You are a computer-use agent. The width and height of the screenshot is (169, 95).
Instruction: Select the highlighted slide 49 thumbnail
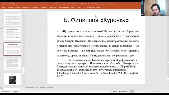click(x=12, y=49)
